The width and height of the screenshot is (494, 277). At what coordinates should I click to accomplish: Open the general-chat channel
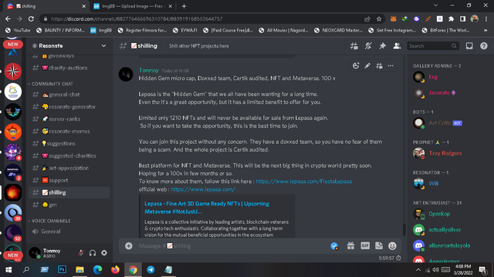69,94
